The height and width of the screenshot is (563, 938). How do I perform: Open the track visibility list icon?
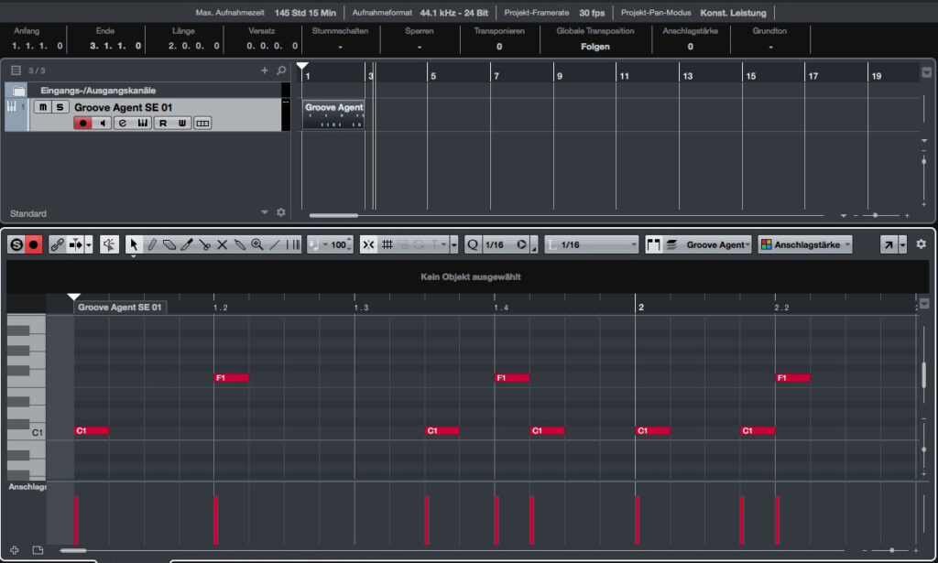pos(16,70)
